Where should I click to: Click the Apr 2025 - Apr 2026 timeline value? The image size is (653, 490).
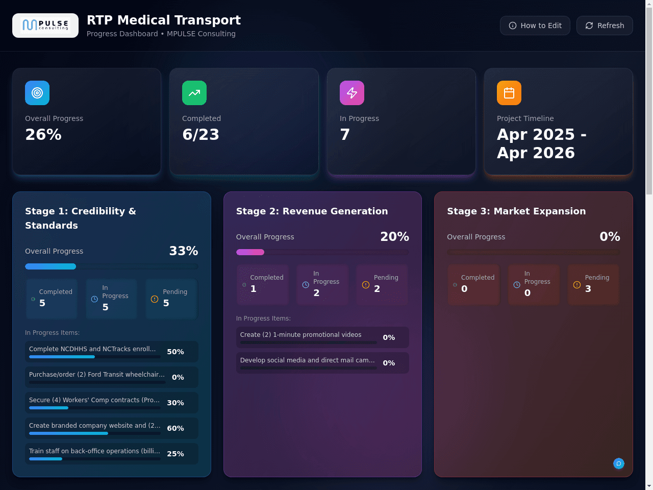point(542,143)
